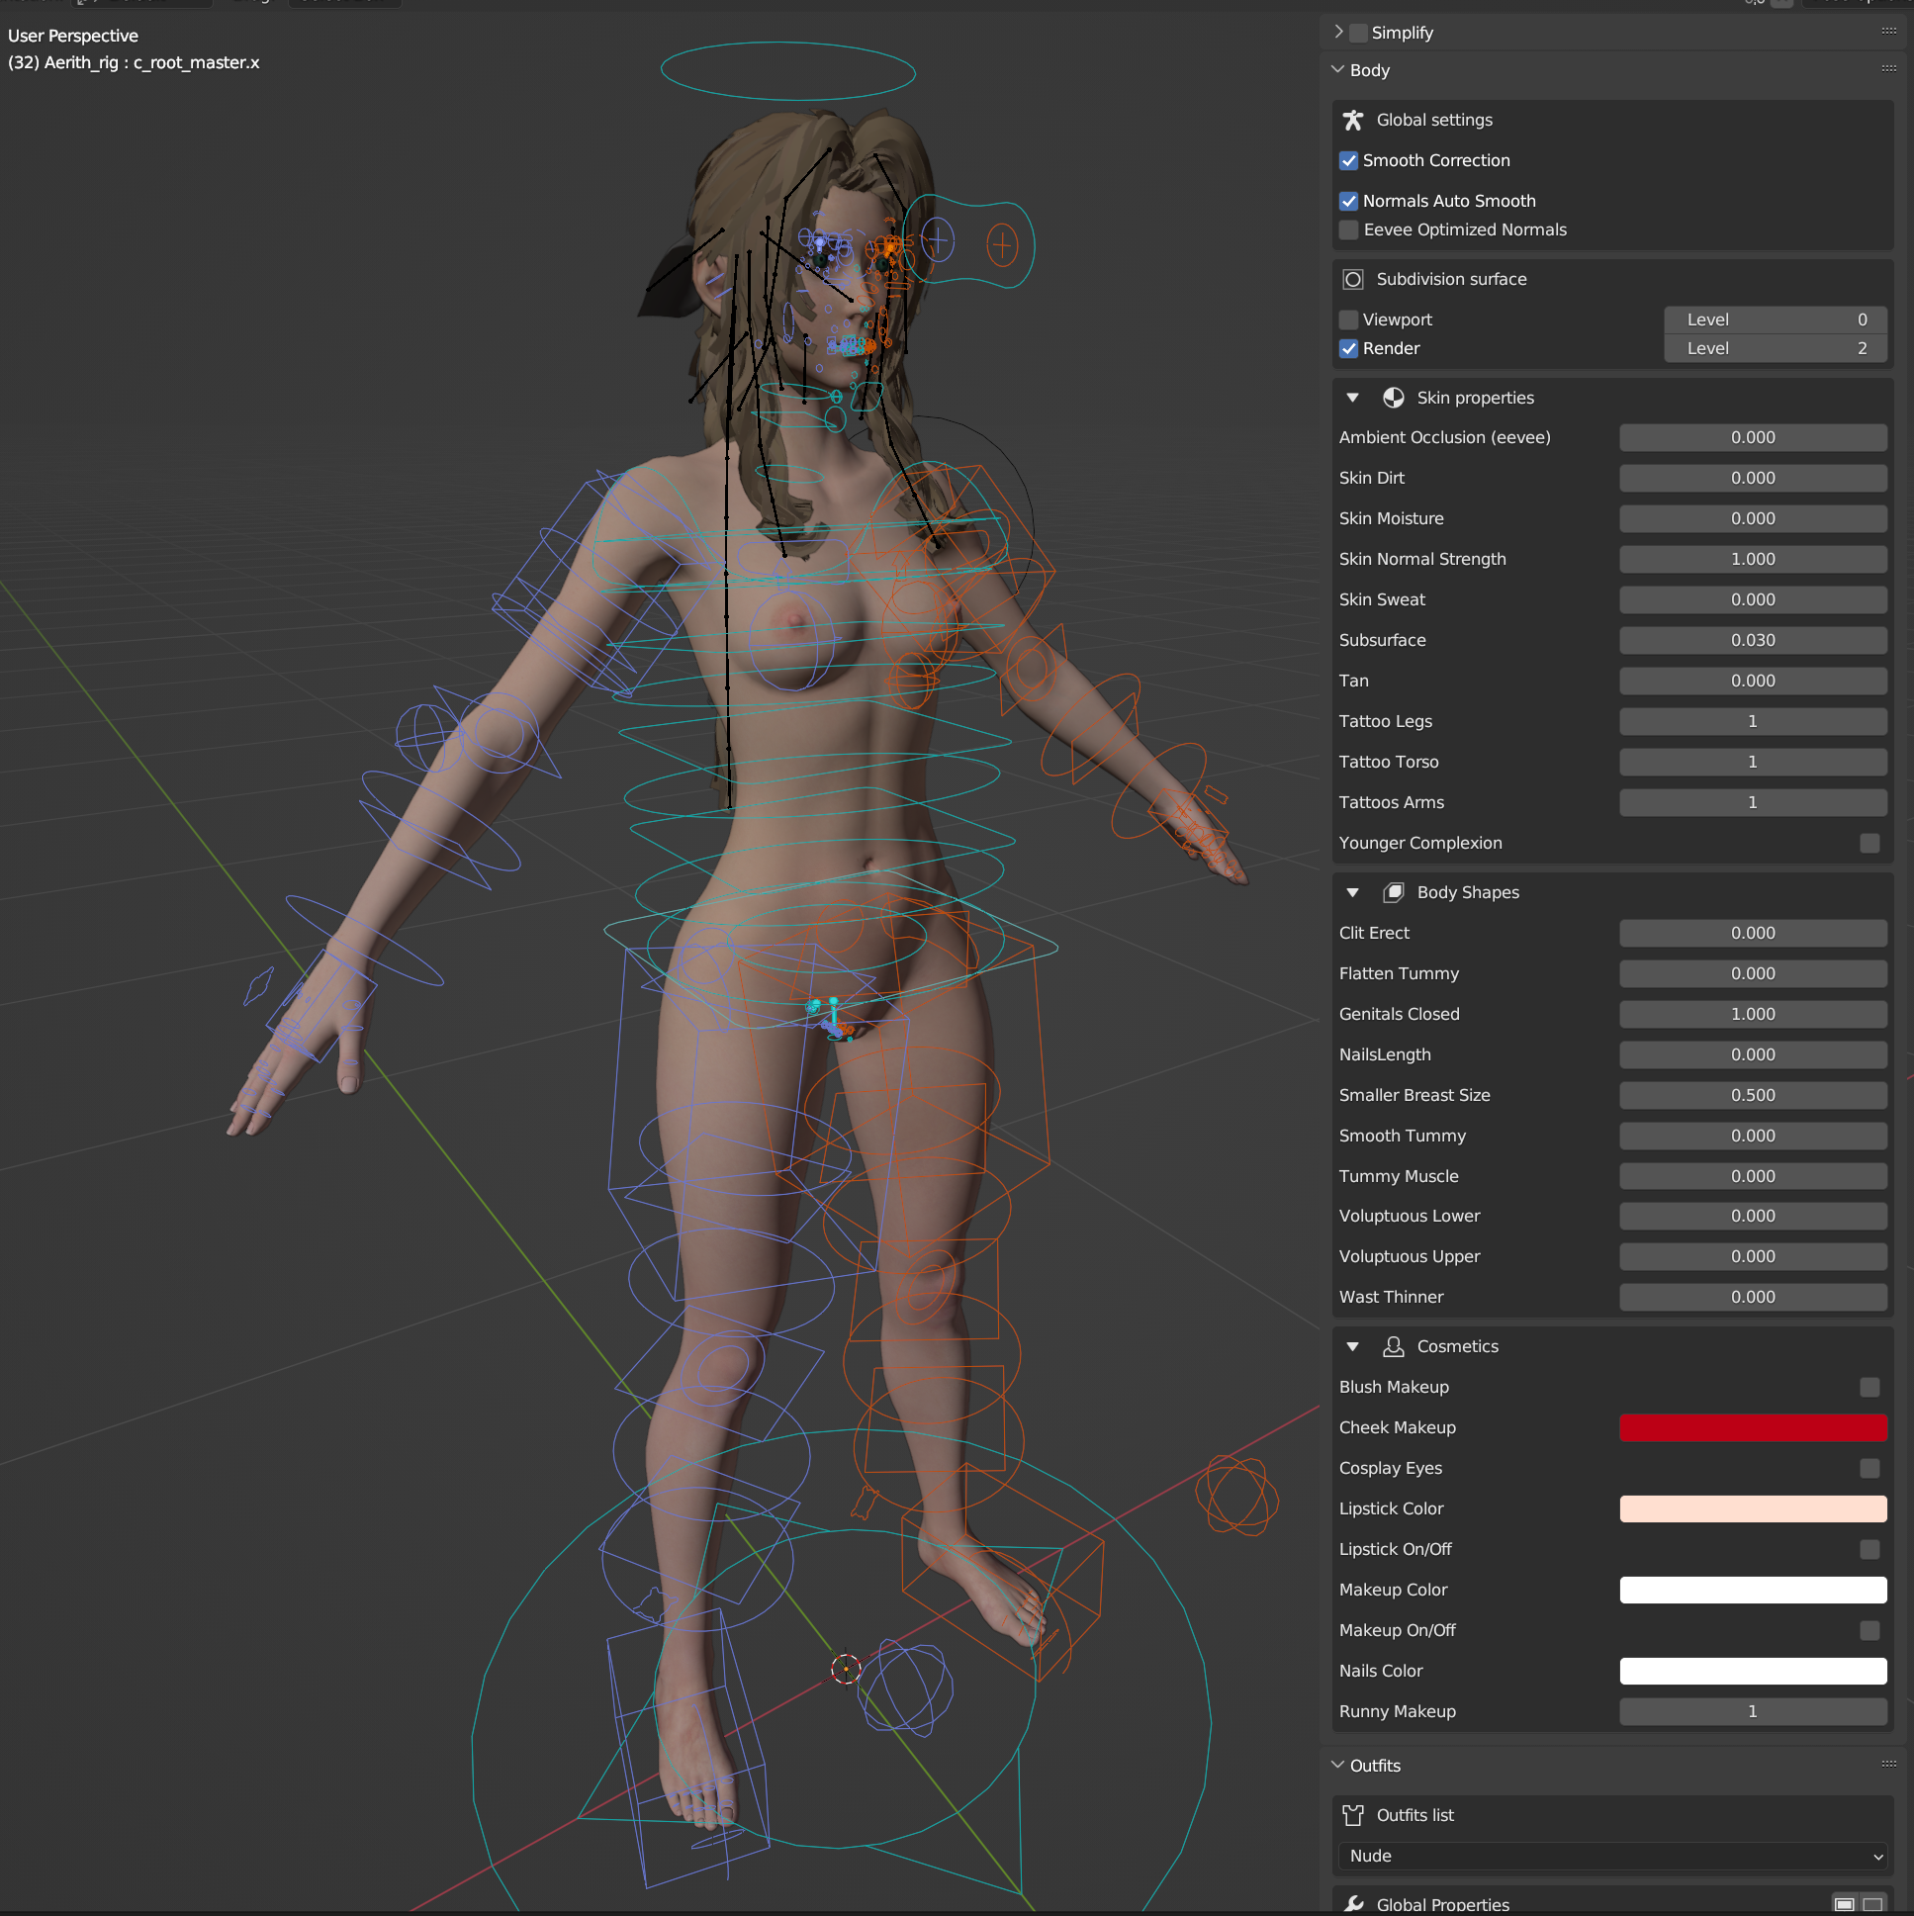This screenshot has height=1916, width=1914.
Task: Change the Nails Color swatch
Action: pos(1754,1672)
